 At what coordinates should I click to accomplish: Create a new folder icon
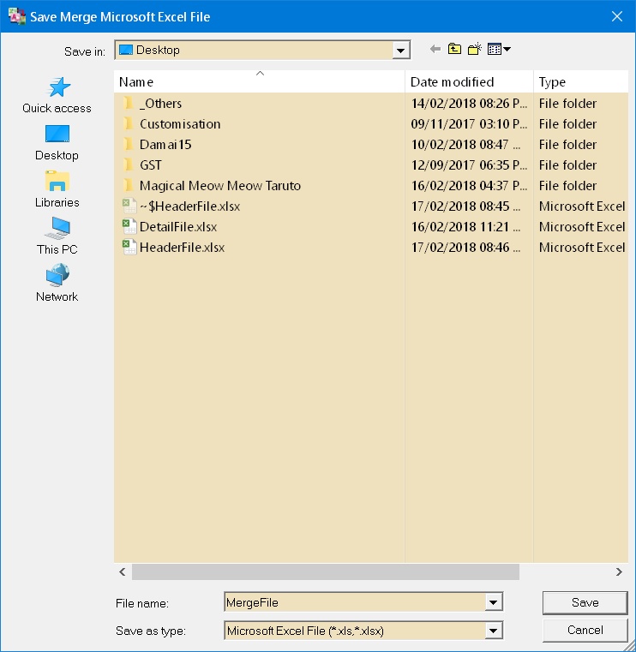click(474, 50)
